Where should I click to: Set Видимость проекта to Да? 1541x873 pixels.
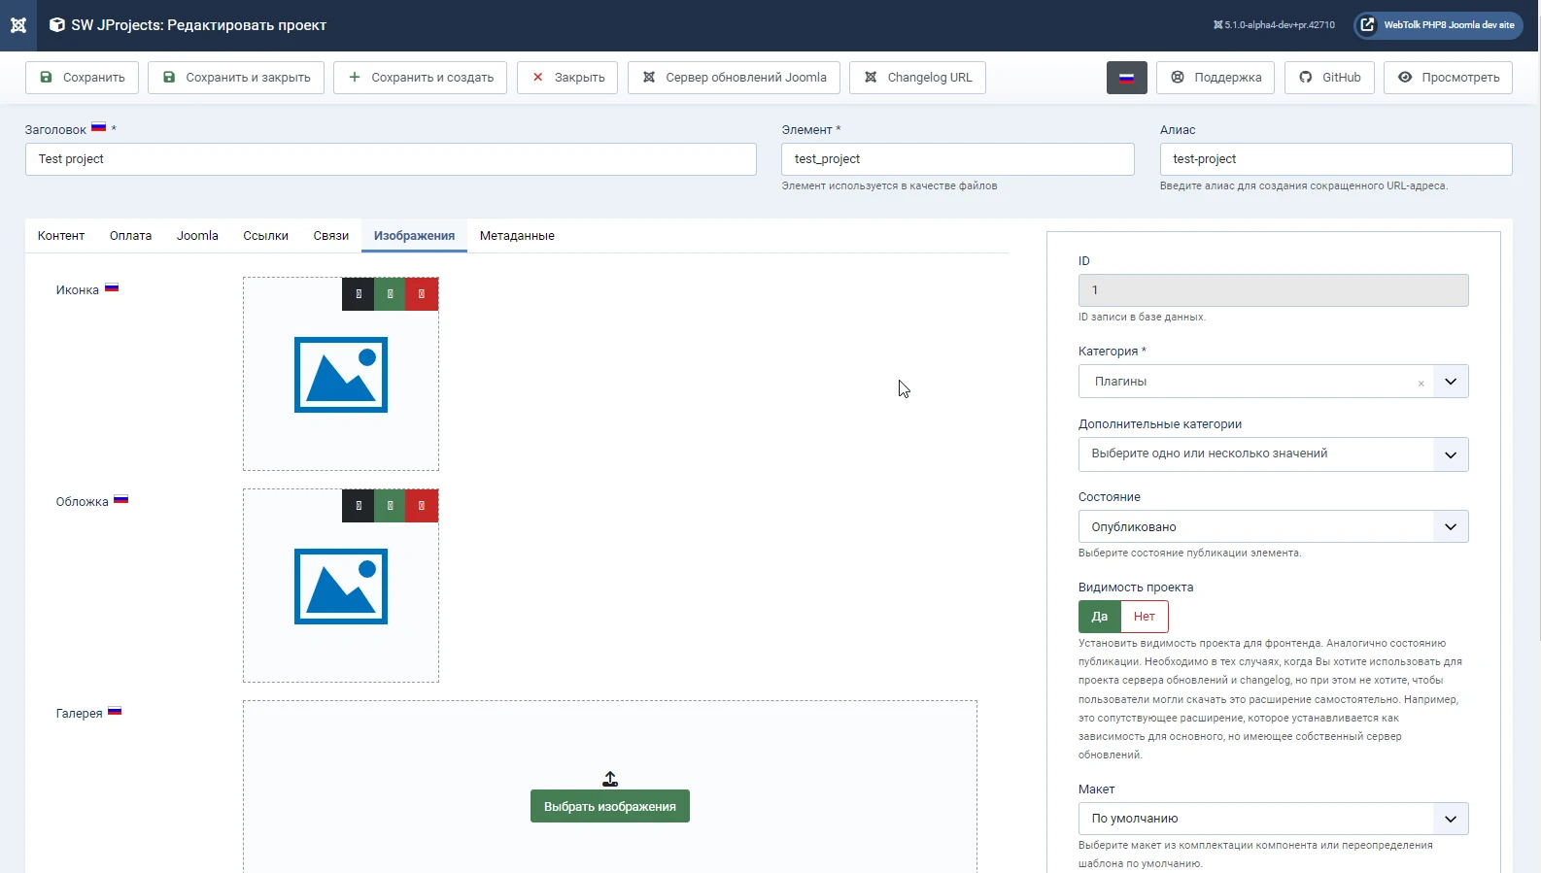(x=1100, y=617)
